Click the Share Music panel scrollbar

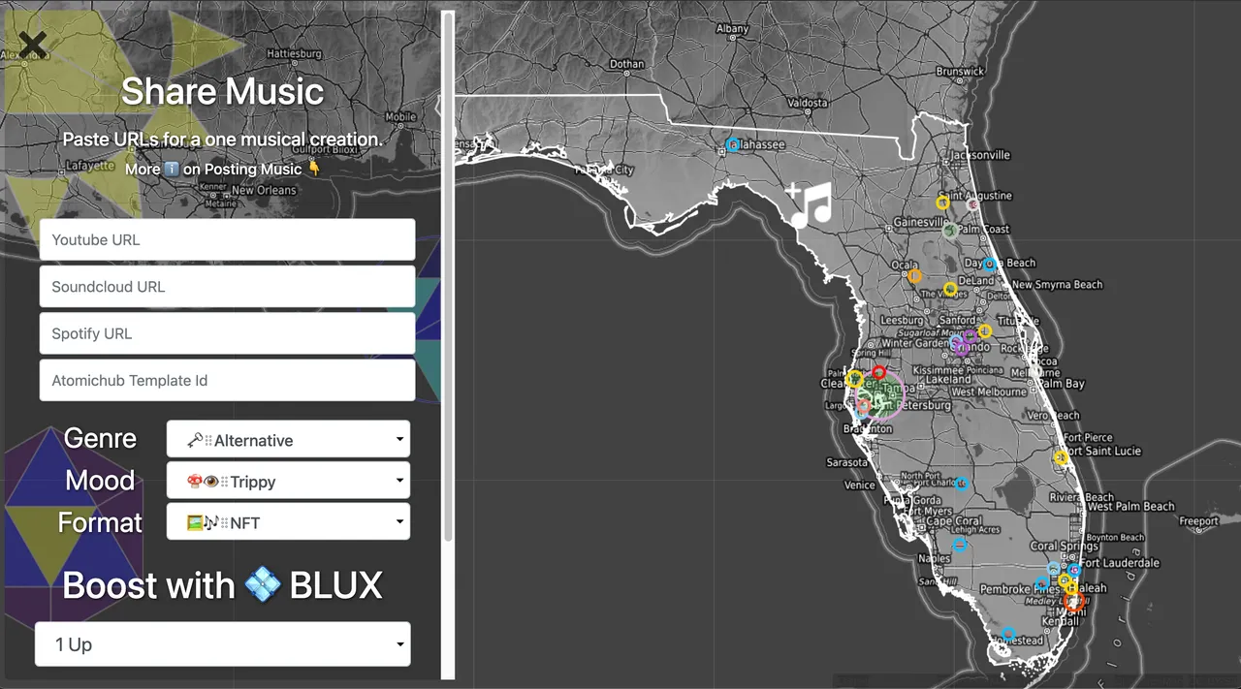click(x=448, y=276)
